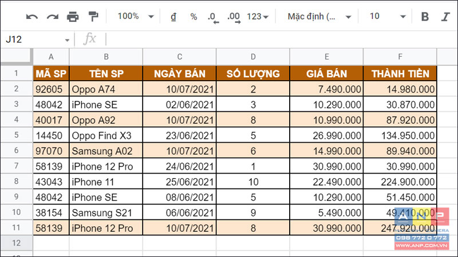Screen dimensions: 458x257
Task: Select the code 38154 cell
Action: tap(51, 212)
